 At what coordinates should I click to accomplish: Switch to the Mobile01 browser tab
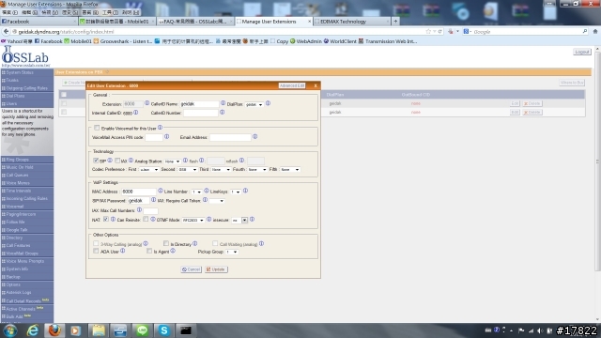coord(116,22)
